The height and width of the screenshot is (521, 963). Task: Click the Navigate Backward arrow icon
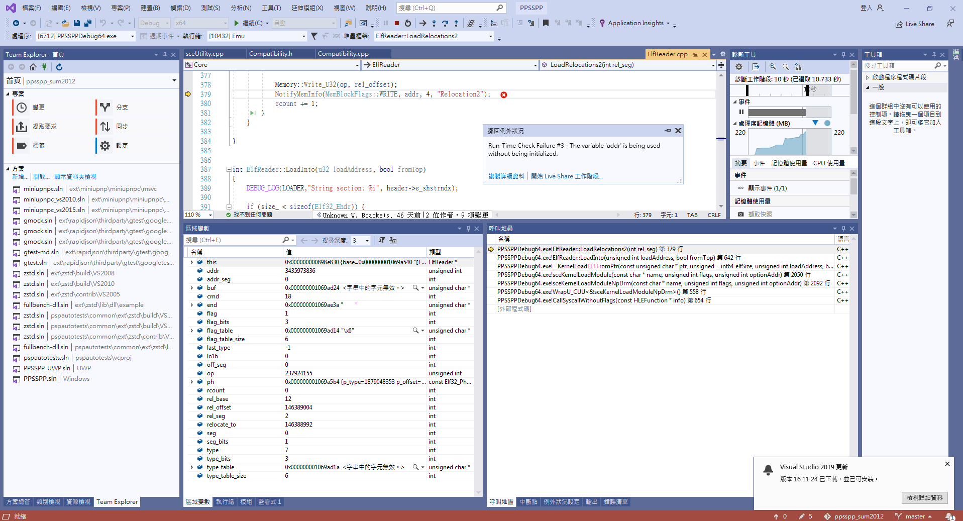point(16,23)
